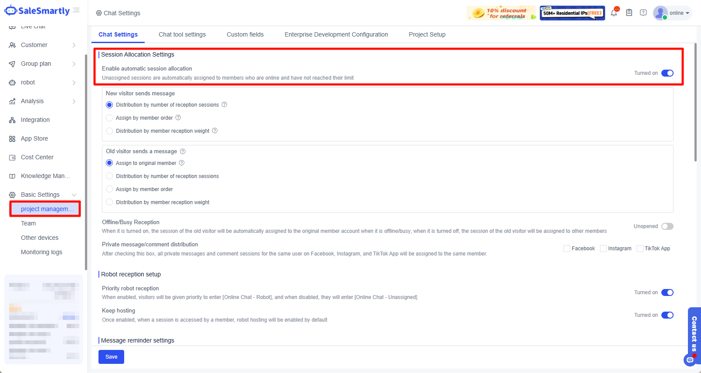701x373 pixels.
Task: Click the App Store grid icon
Action: click(12, 139)
